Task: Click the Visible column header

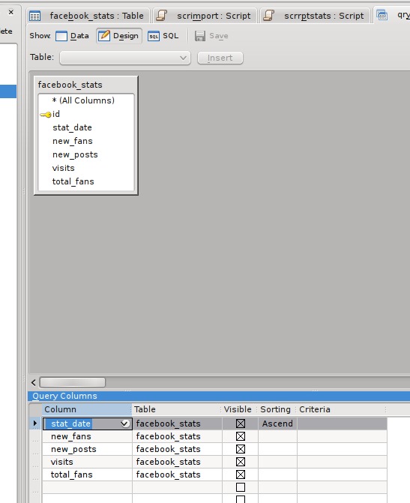Action: coord(238,409)
